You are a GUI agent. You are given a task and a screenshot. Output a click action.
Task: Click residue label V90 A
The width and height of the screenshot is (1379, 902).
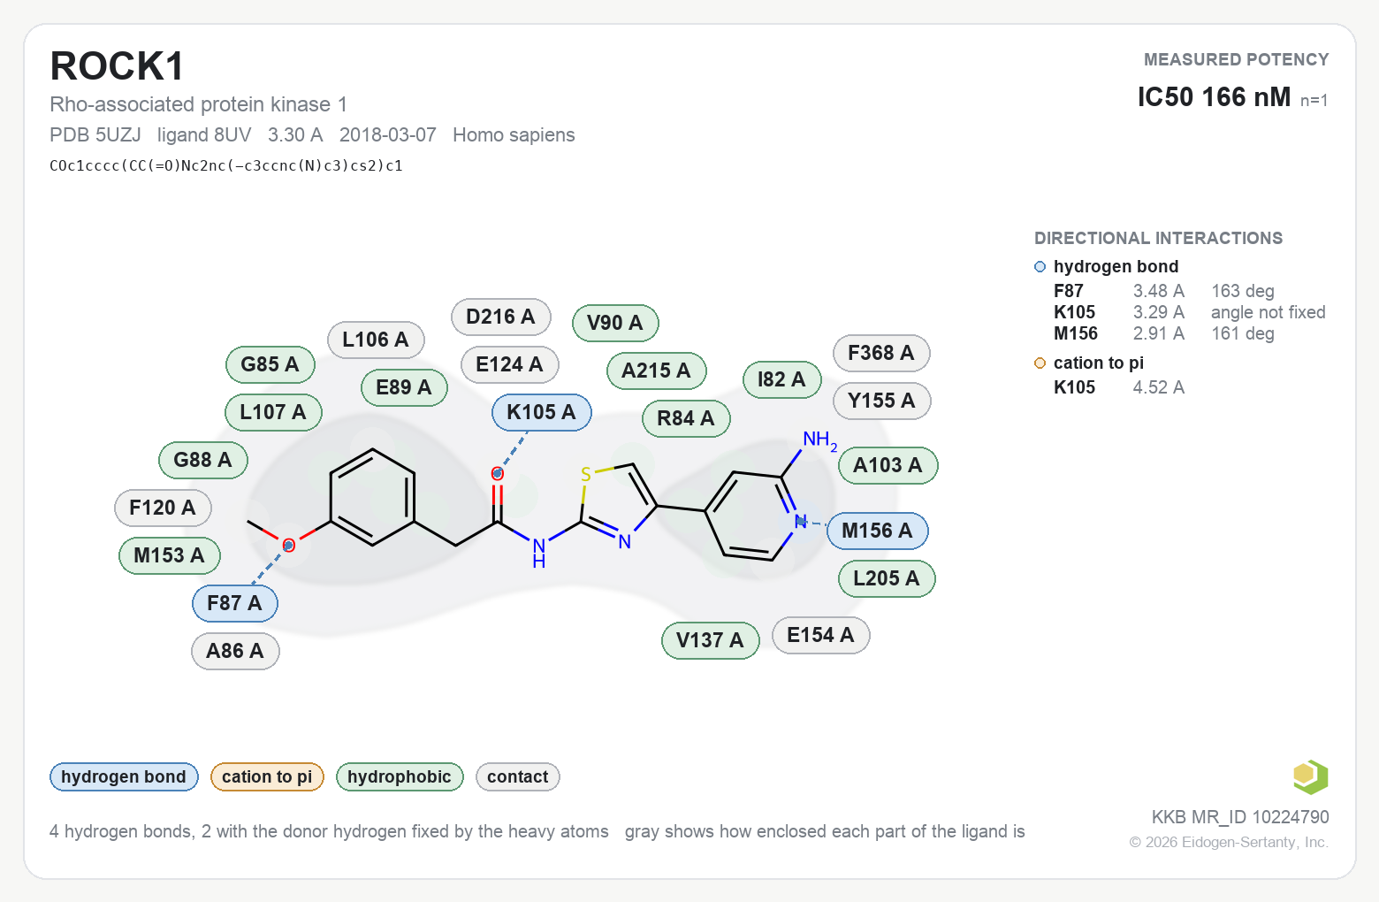point(614,323)
